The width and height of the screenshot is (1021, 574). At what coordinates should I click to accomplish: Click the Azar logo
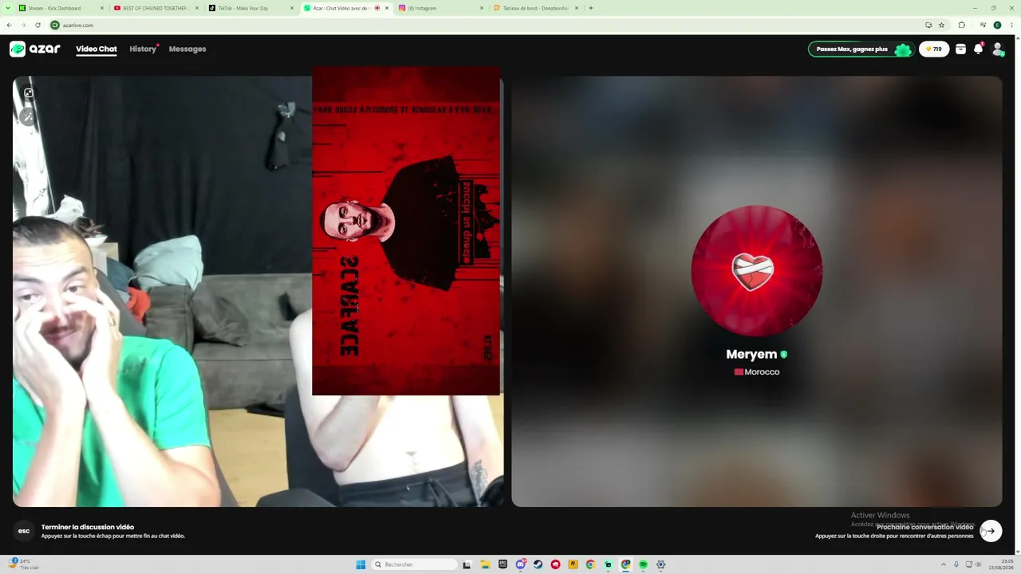click(35, 49)
